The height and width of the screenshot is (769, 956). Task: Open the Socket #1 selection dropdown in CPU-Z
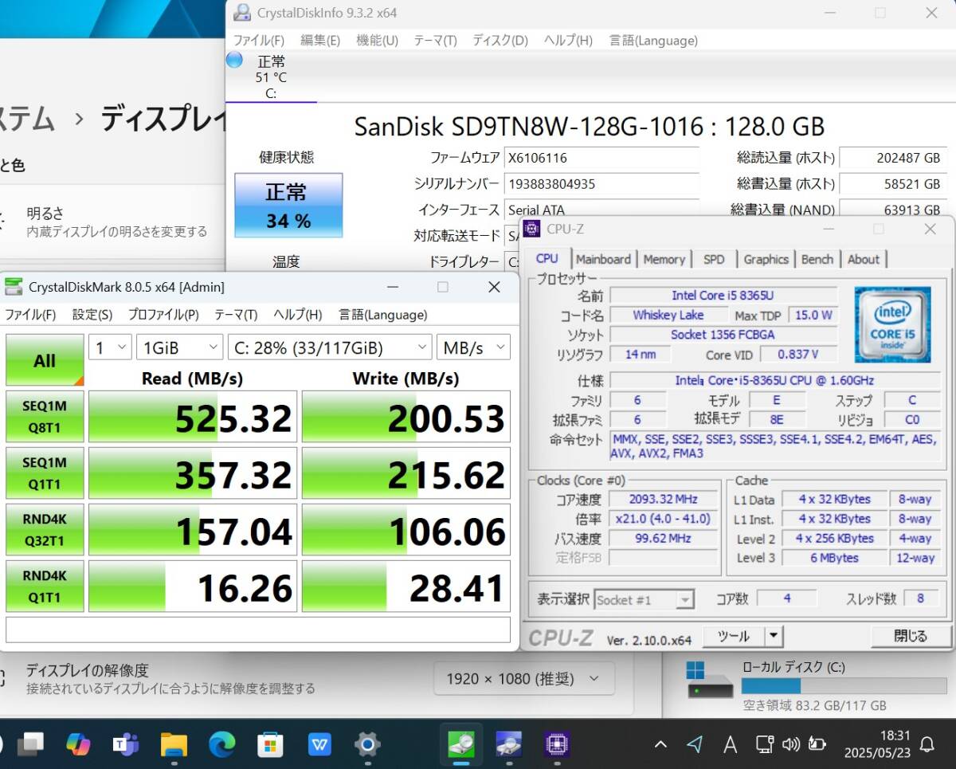pos(645,599)
